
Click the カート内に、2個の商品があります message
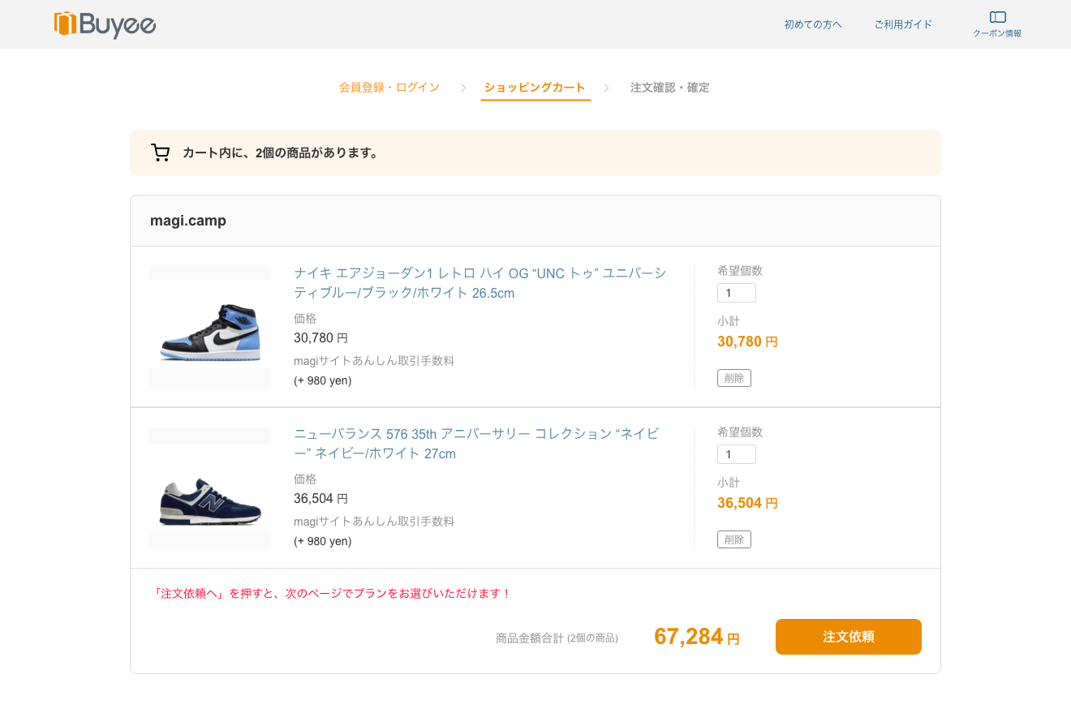pyautogui.click(x=282, y=153)
